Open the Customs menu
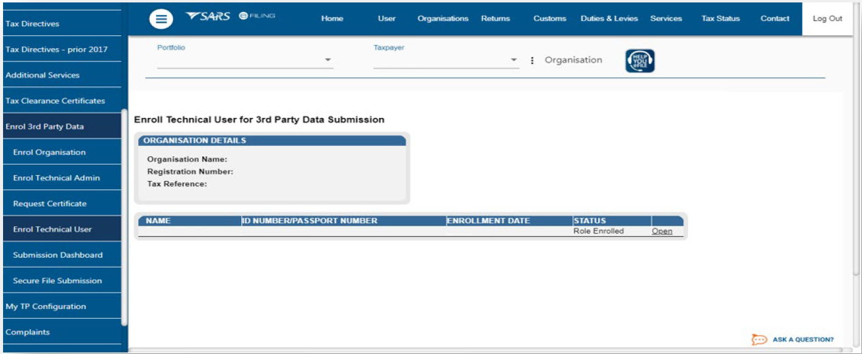Image resolution: width=862 pixels, height=354 pixels. (x=549, y=19)
